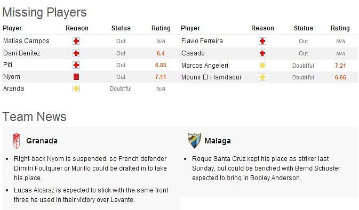Click the left table Rating column header
This screenshot has height=210, width=359.
coord(161,28)
